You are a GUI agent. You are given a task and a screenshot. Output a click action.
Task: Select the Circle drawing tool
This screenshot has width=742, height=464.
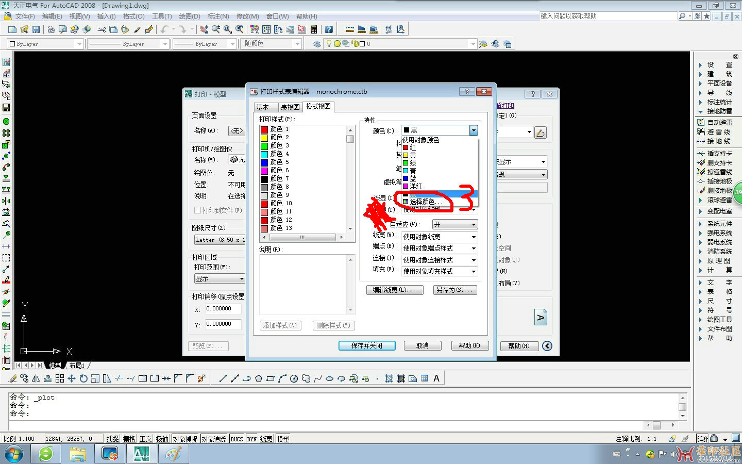point(294,378)
